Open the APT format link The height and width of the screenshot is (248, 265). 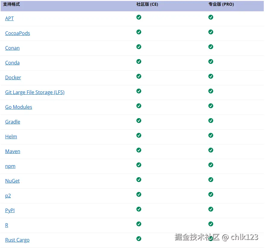click(9, 18)
